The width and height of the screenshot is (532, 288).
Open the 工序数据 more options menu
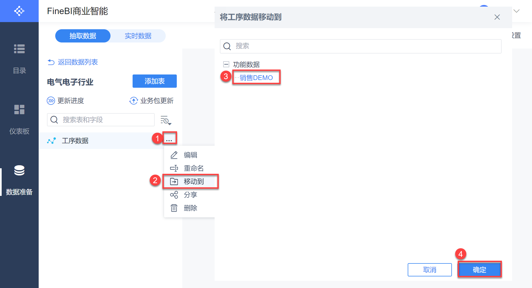tap(169, 140)
